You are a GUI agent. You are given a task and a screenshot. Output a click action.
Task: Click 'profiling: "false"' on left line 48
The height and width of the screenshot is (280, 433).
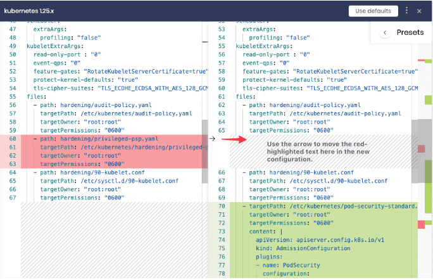[x=70, y=37]
